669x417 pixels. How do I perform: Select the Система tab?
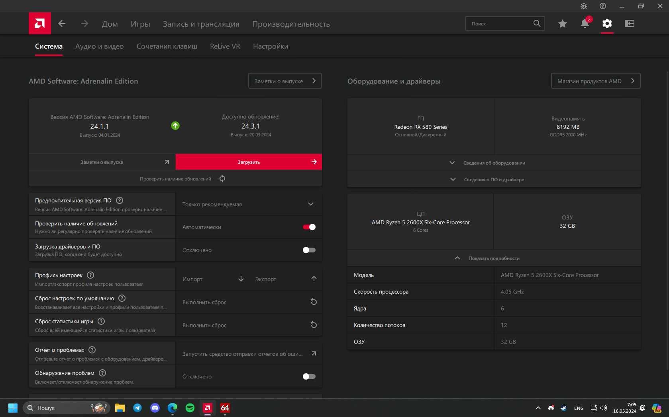click(x=49, y=46)
